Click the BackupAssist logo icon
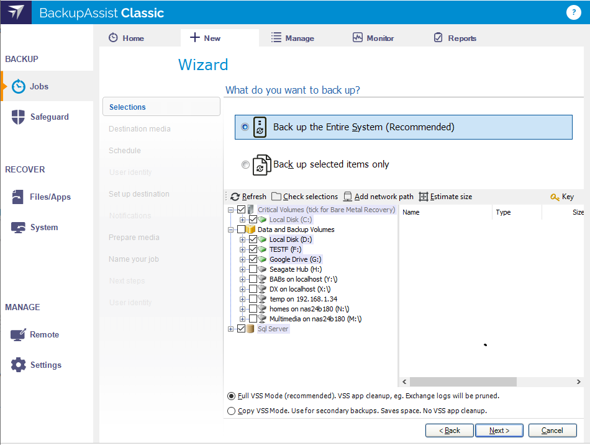 pos(16,12)
